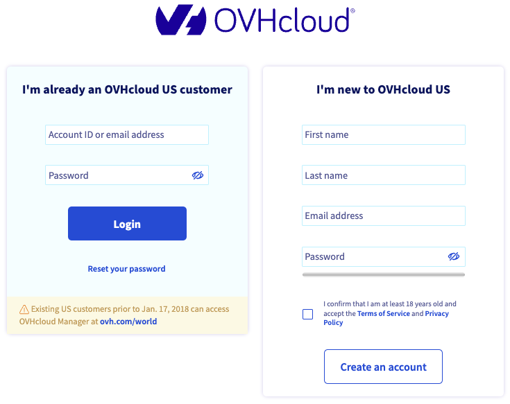This screenshot has height=404, width=510.
Task: Focus the Account ID or email address field
Action: click(127, 134)
